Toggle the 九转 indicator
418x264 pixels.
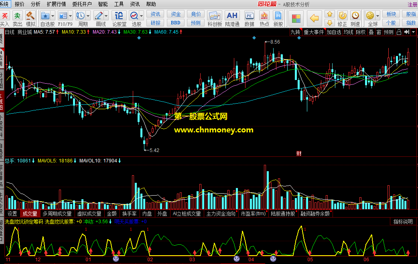click(295, 32)
